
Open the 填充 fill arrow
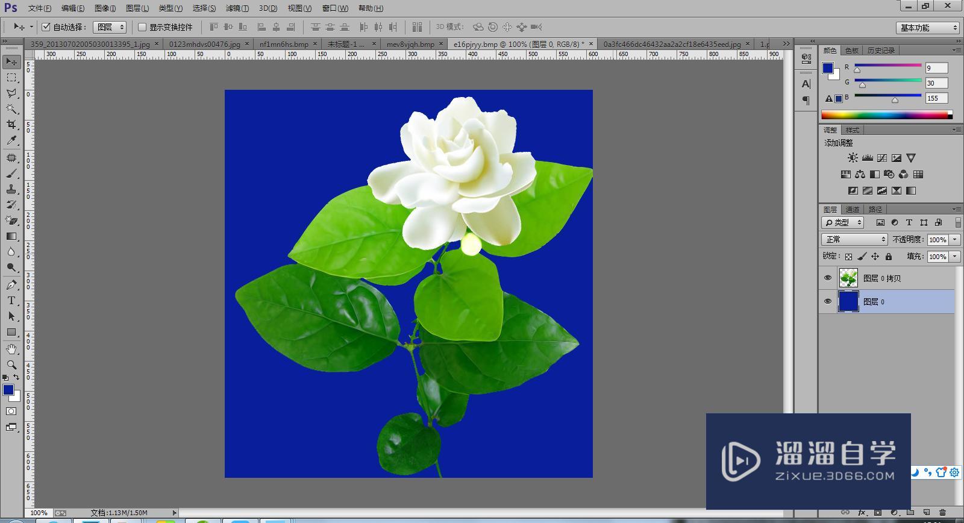[x=955, y=257]
